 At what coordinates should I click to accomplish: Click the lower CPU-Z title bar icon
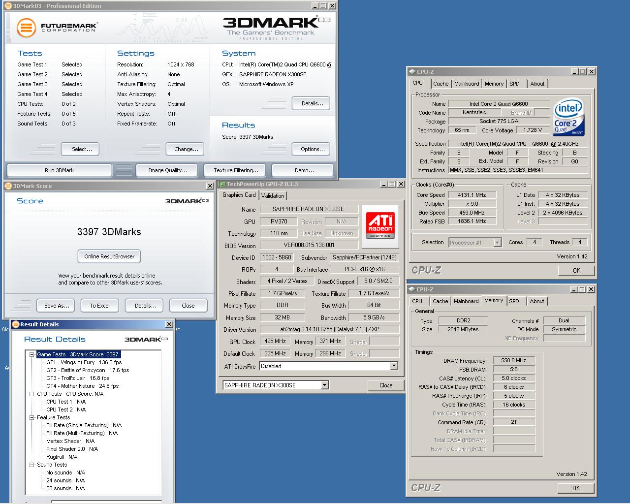[412, 289]
